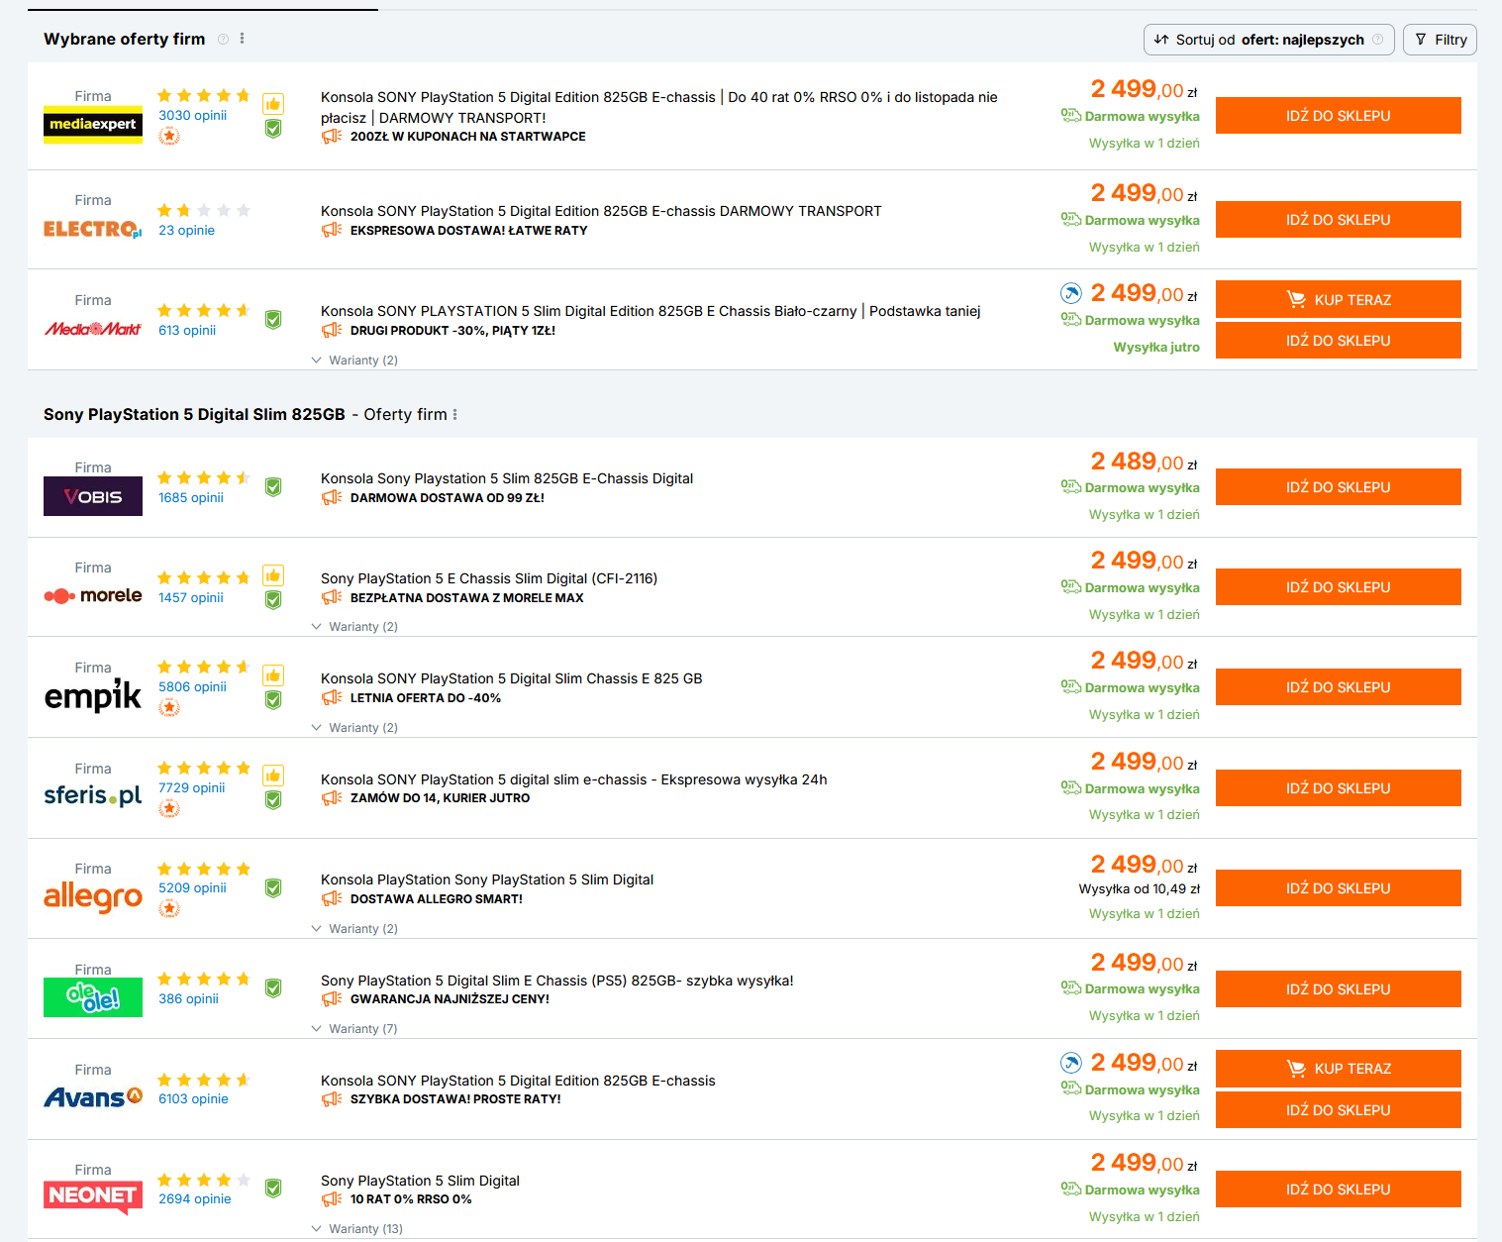Click the thumbs-up badge for mediaexpert
Screen dimensions: 1502x1242
coord(273,104)
